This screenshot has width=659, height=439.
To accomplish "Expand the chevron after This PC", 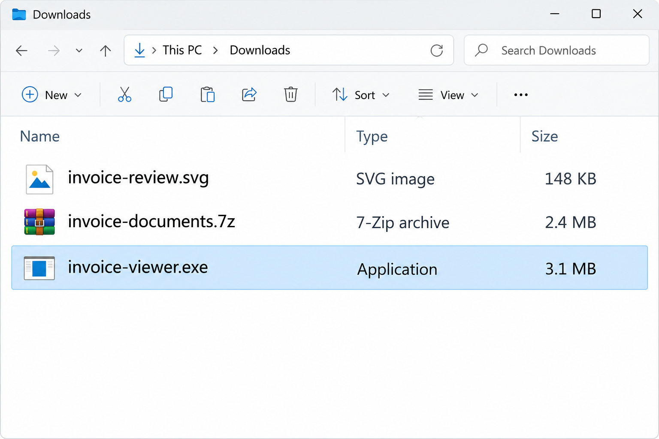I will [216, 51].
